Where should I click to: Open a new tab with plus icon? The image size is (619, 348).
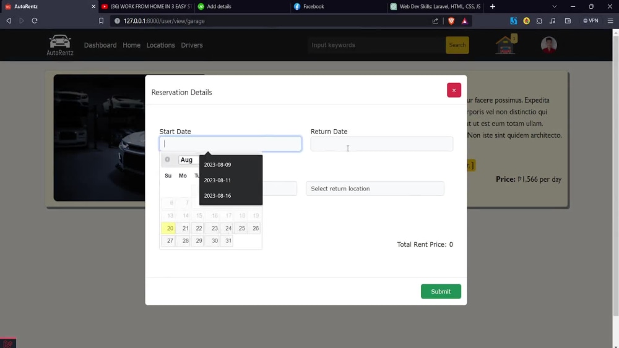point(493,6)
